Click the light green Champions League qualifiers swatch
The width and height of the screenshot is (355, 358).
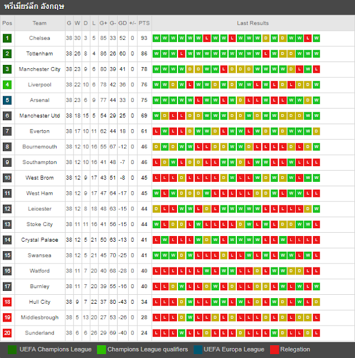tap(101, 350)
